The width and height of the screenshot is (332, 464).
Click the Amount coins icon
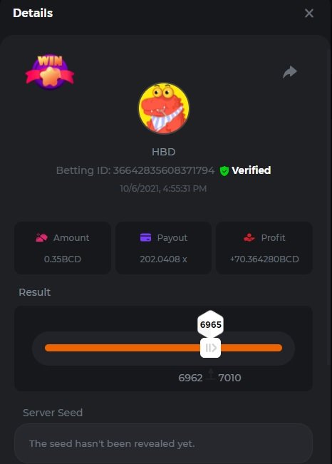(41, 237)
